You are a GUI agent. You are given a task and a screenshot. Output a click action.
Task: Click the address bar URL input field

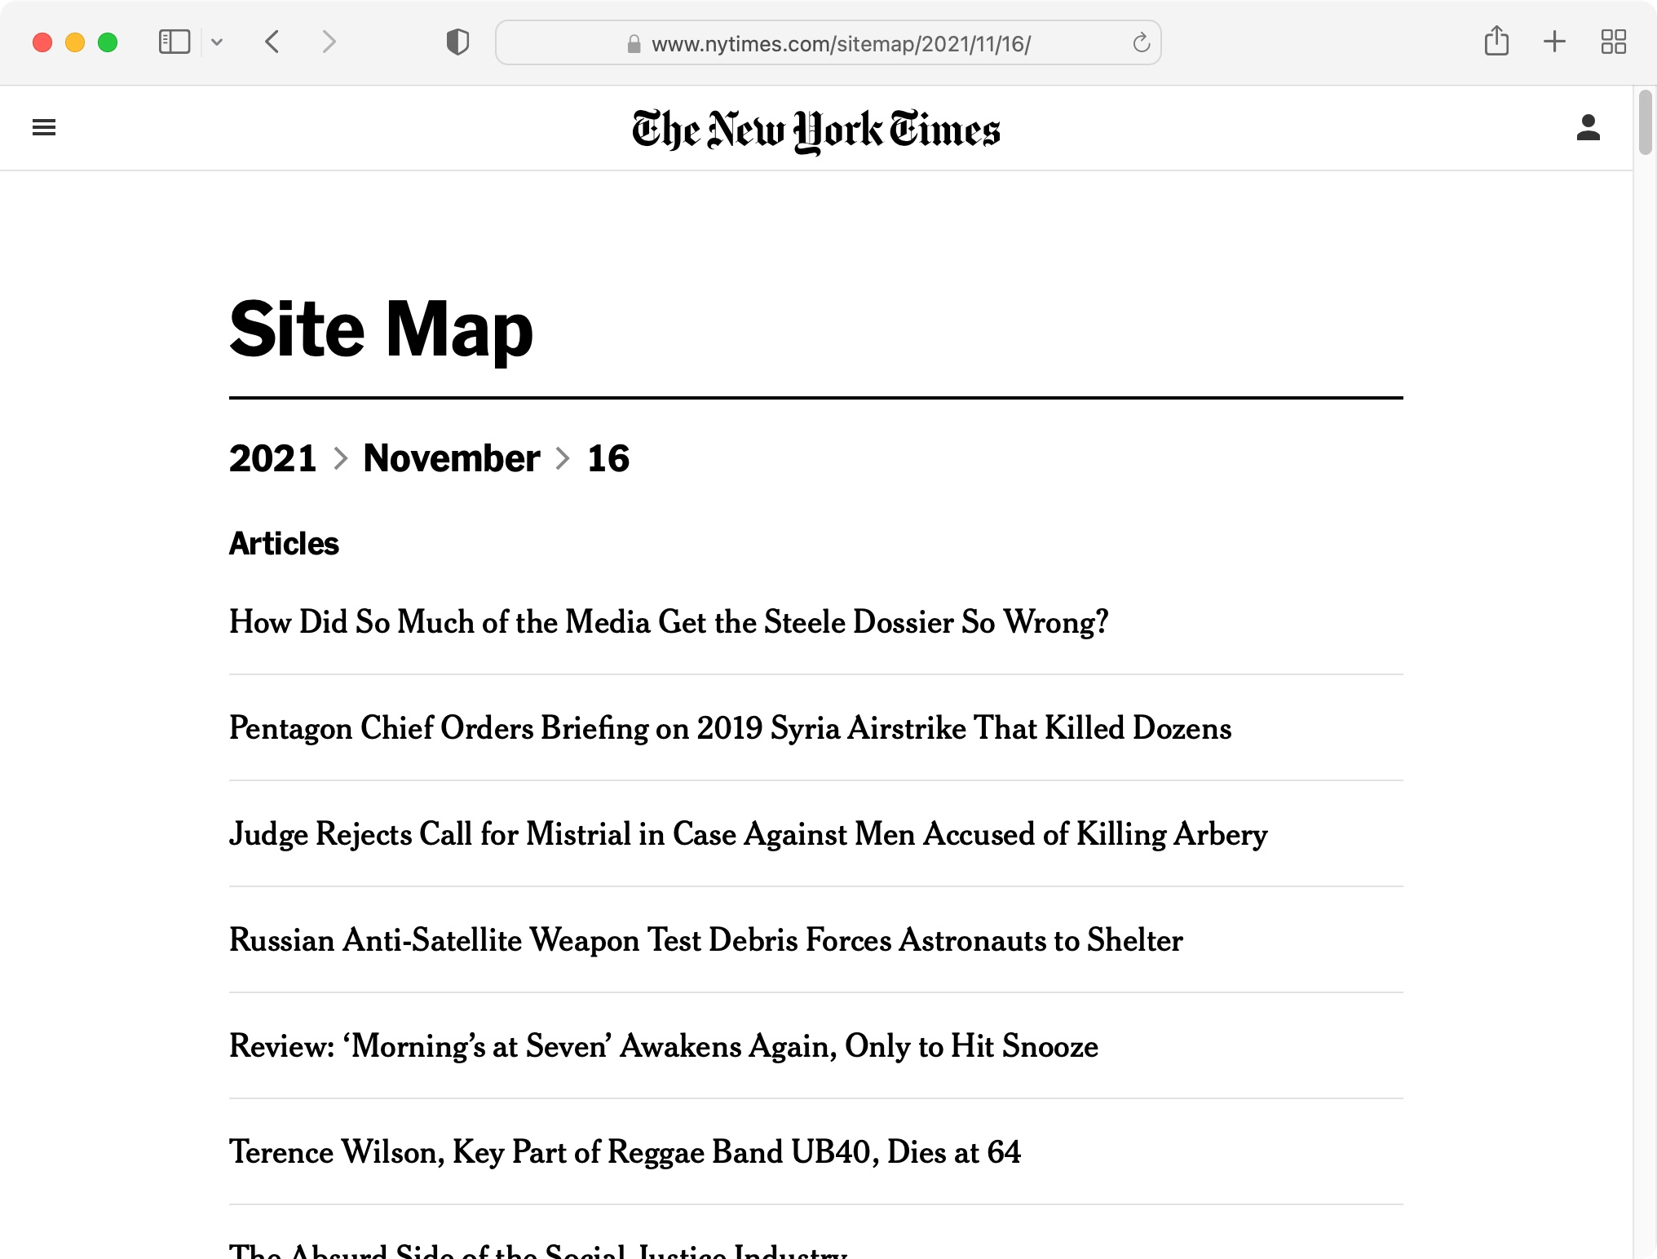pos(829,42)
